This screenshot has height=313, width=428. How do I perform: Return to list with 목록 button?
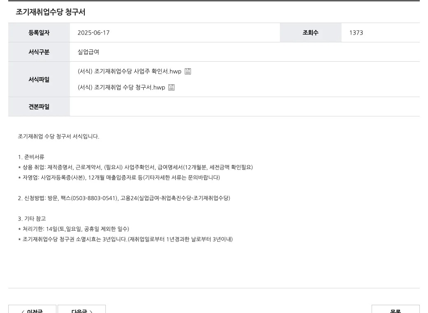pos(395,310)
